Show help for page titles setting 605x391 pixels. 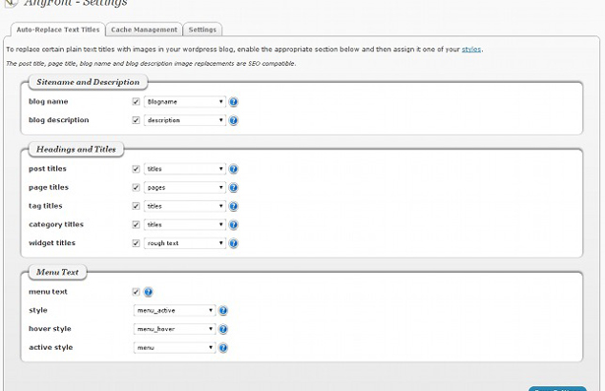coord(233,188)
